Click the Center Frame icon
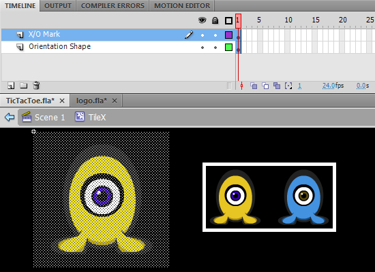375x272 pixels. tap(241, 86)
